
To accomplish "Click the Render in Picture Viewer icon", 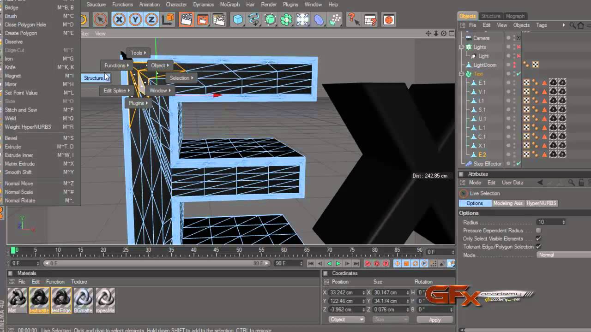I will (x=203, y=19).
